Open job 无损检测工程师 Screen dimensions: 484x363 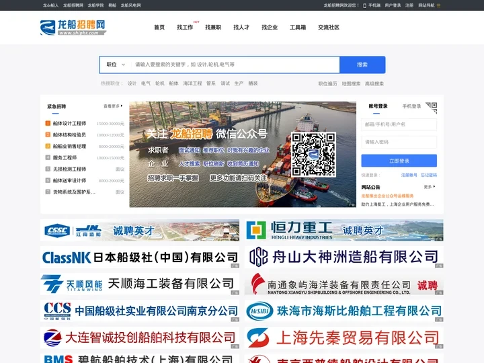point(69,169)
